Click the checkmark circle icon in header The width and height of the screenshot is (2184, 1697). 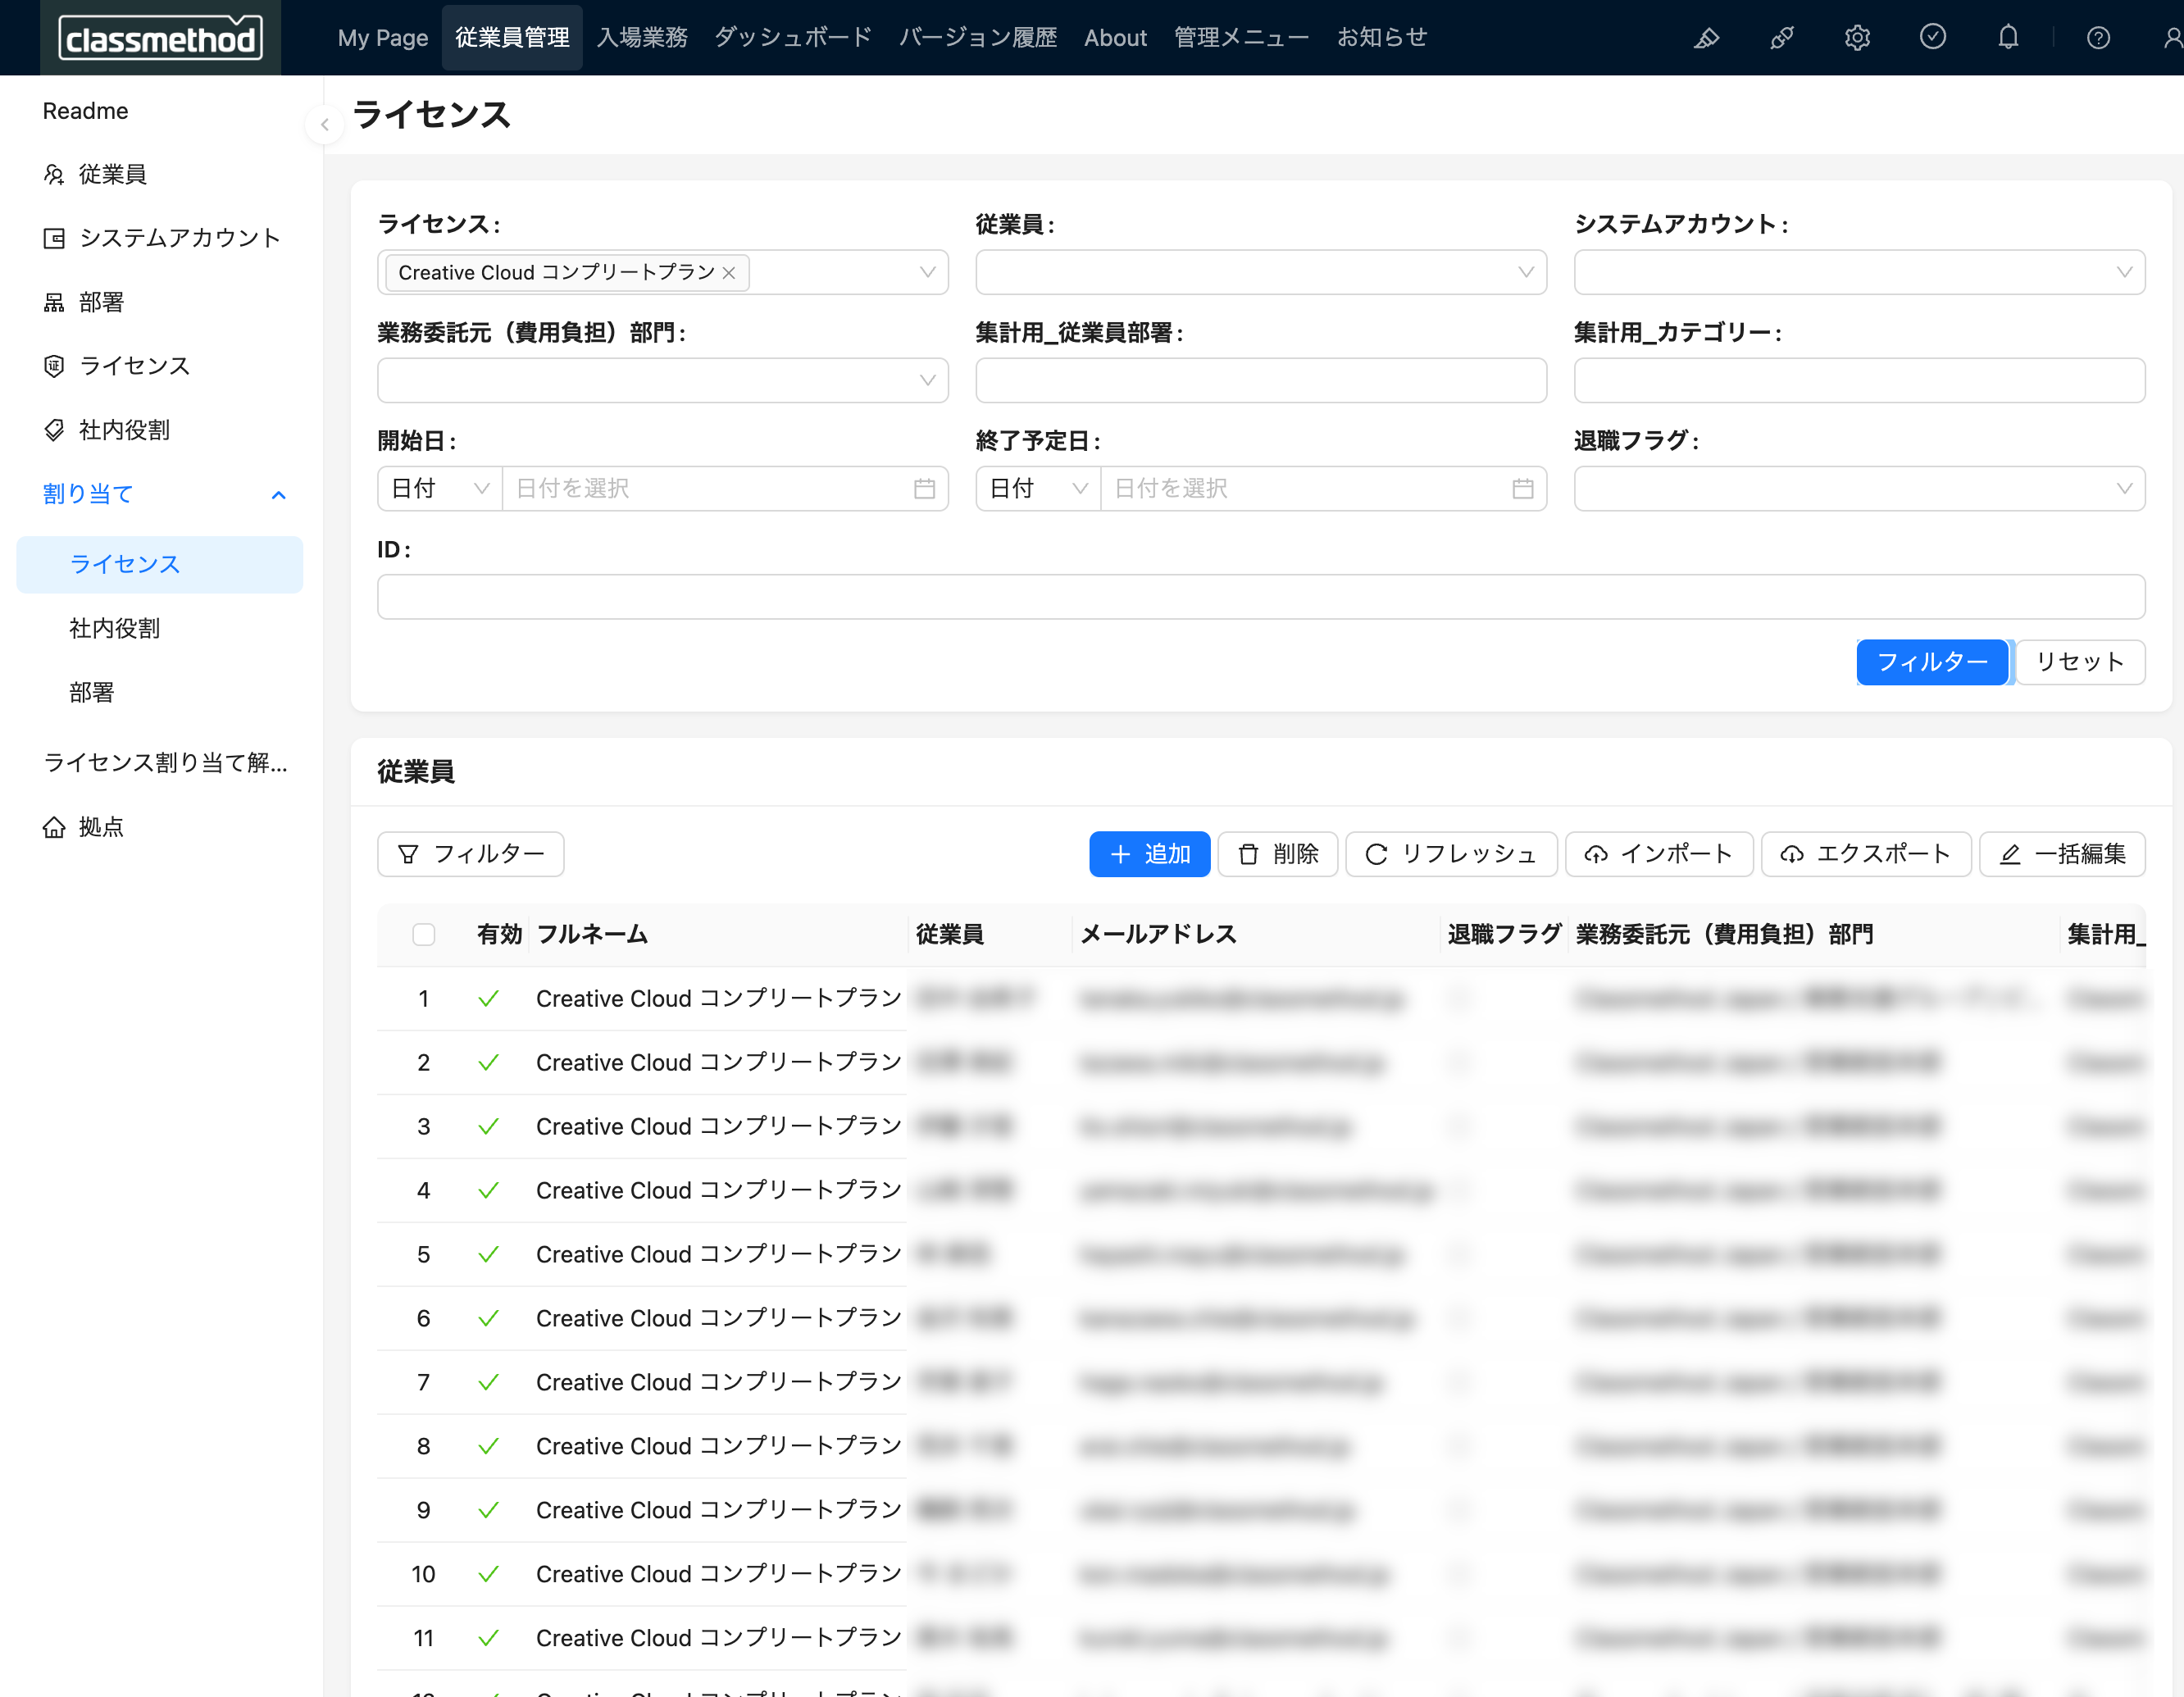[1932, 38]
